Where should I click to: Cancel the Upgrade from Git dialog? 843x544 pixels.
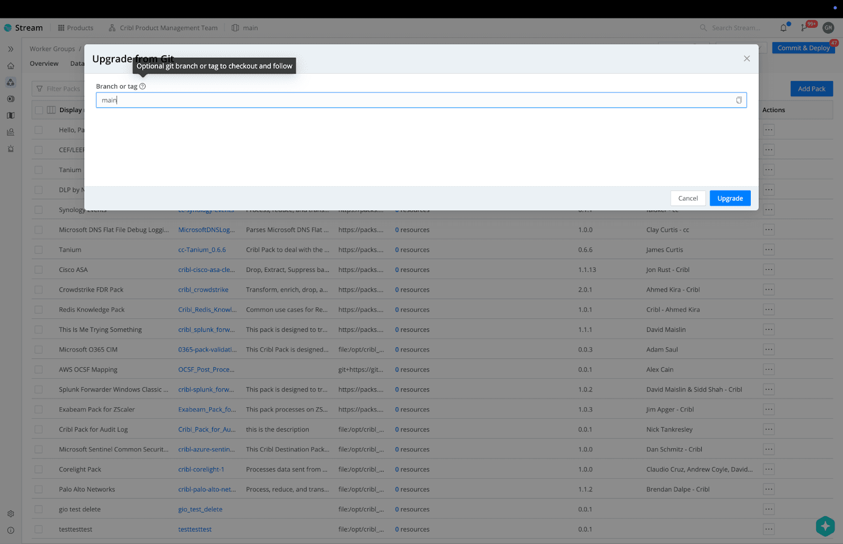[688, 198]
